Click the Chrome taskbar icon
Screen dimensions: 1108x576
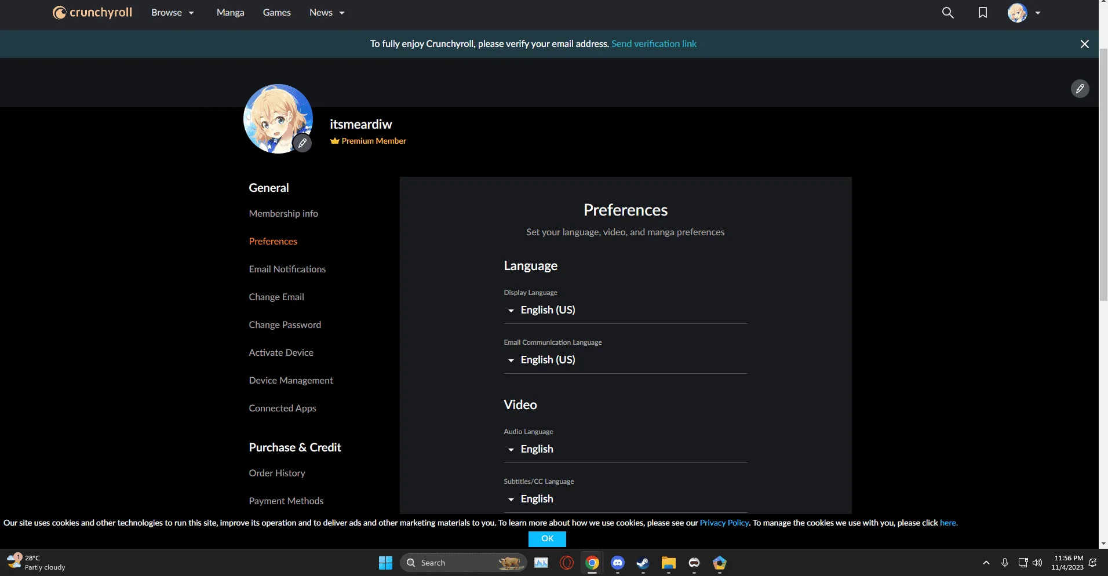click(x=592, y=563)
